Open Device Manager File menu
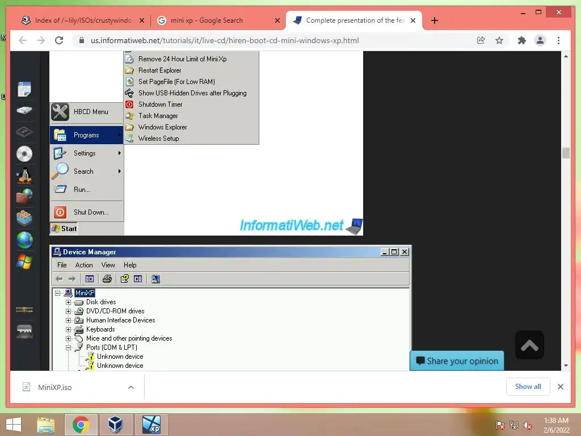581x436 pixels. [x=62, y=265]
